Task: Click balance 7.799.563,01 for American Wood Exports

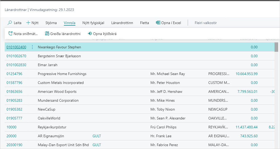Action: click(247, 91)
